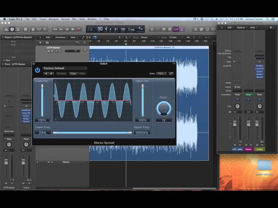278x208 pixels.
Task: Start playback with Play button
Action: point(73,29)
